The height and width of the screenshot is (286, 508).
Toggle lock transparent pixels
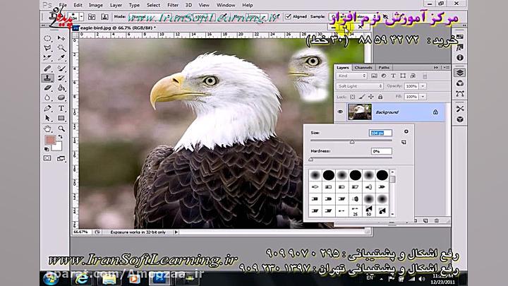coord(353,97)
